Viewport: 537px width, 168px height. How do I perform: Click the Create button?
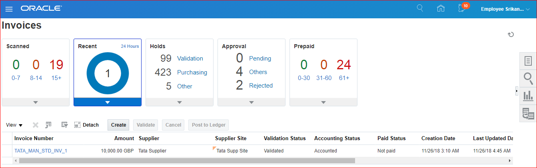[x=118, y=125]
